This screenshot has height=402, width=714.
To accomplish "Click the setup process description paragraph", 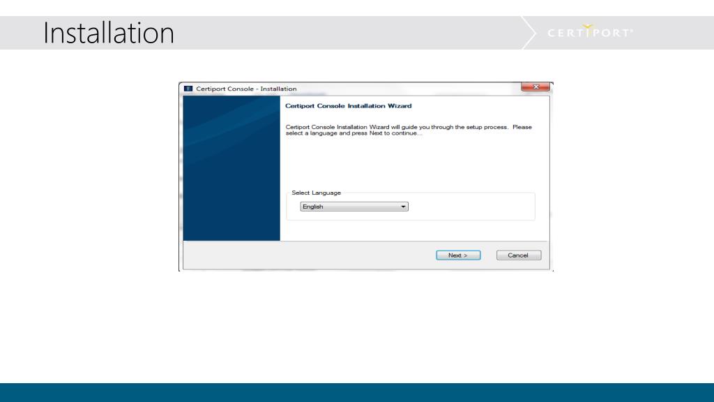I will tap(409, 130).
